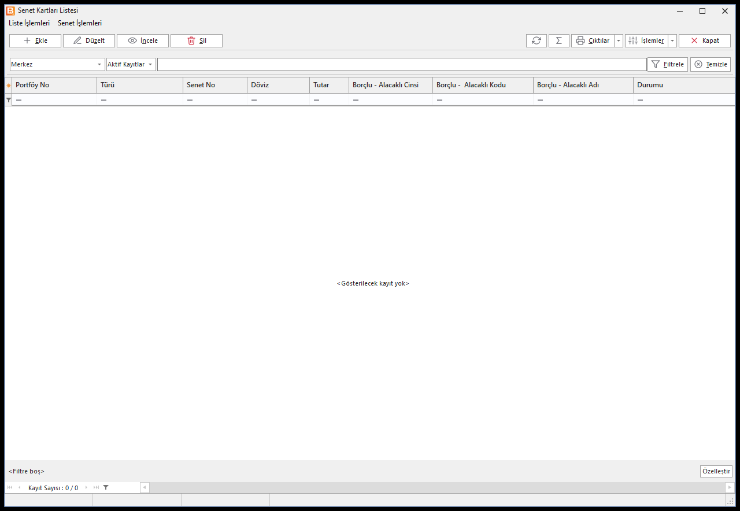Go to next record navigator arrow
This screenshot has width=740, height=511.
pos(87,488)
